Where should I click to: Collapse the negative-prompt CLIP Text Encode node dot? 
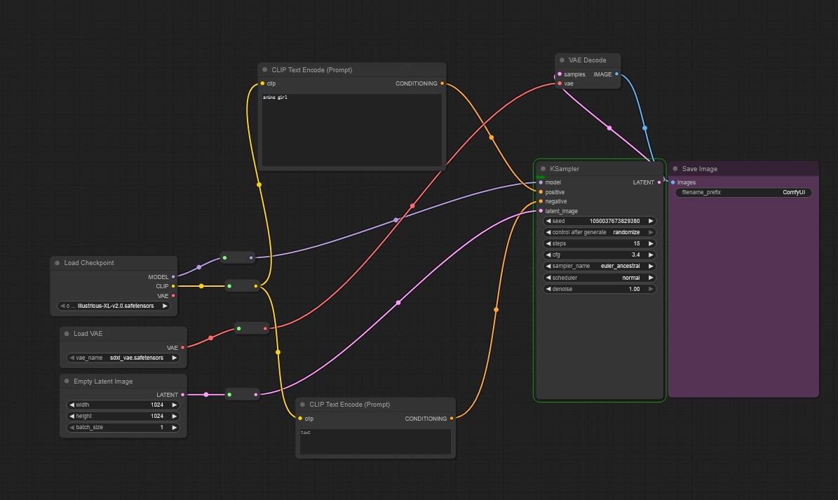coord(302,405)
